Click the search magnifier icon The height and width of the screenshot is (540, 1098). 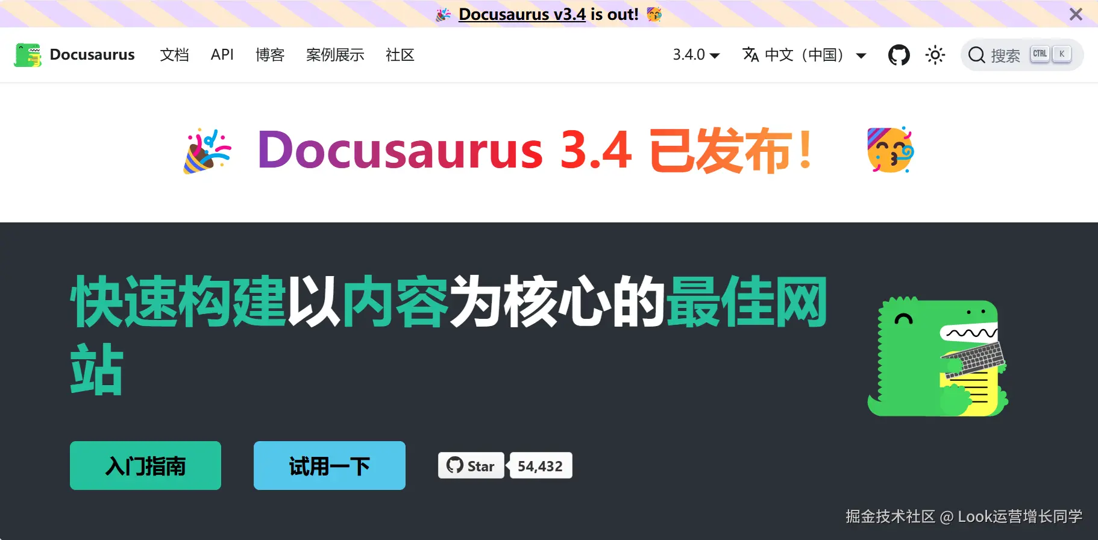point(976,55)
